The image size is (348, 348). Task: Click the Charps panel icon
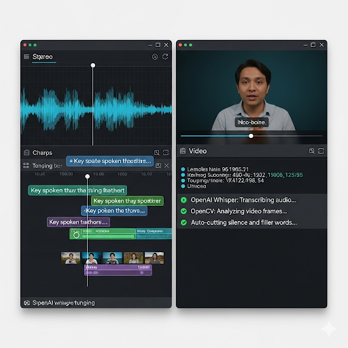pyautogui.click(x=27, y=152)
